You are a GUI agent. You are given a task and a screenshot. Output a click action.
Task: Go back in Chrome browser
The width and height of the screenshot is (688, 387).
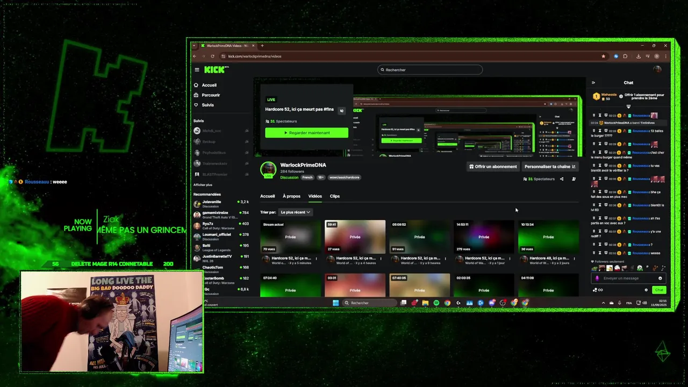point(195,56)
